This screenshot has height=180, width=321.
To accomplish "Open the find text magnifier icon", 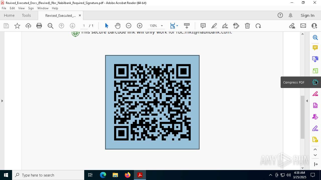I will 50,26.
